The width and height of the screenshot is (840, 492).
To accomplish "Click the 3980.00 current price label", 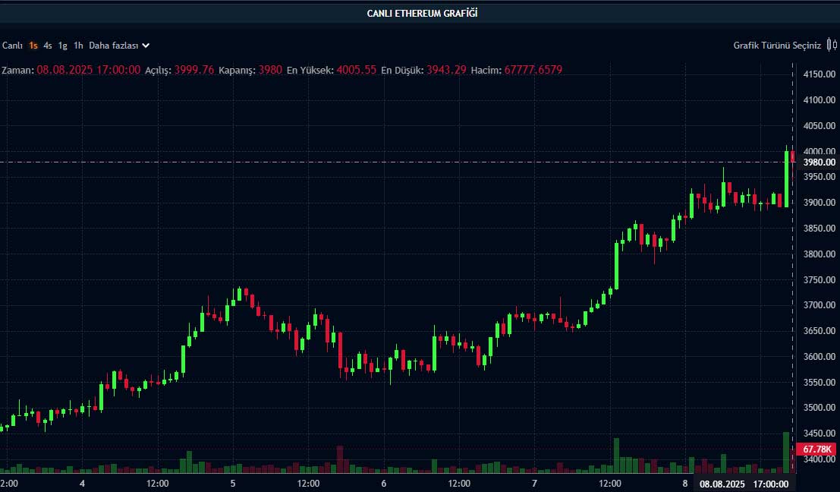I will coord(819,162).
